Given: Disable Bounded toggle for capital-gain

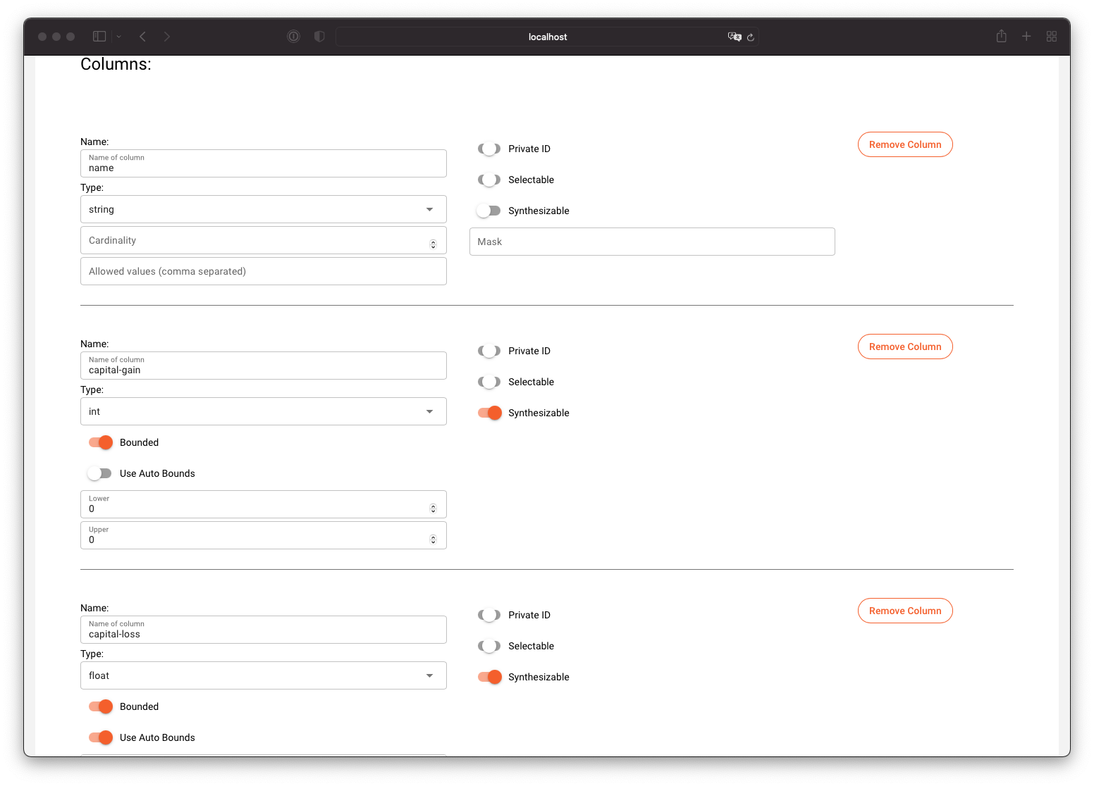Looking at the screenshot, I should click(x=101, y=442).
